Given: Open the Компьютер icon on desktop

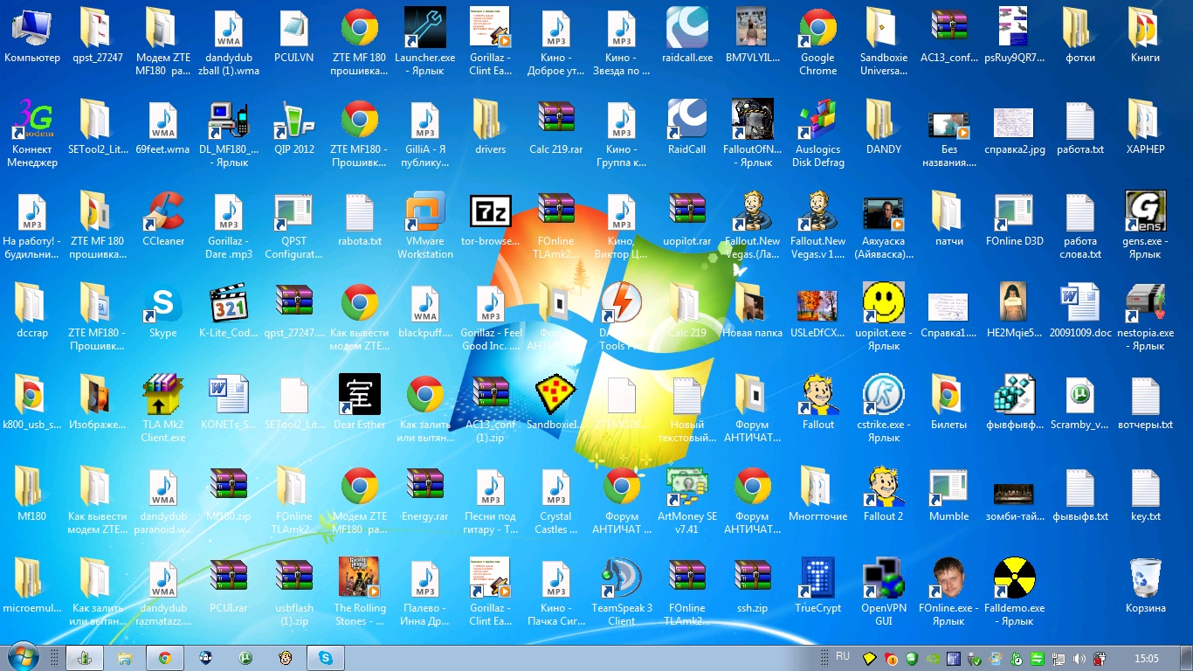Looking at the screenshot, I should (x=32, y=36).
